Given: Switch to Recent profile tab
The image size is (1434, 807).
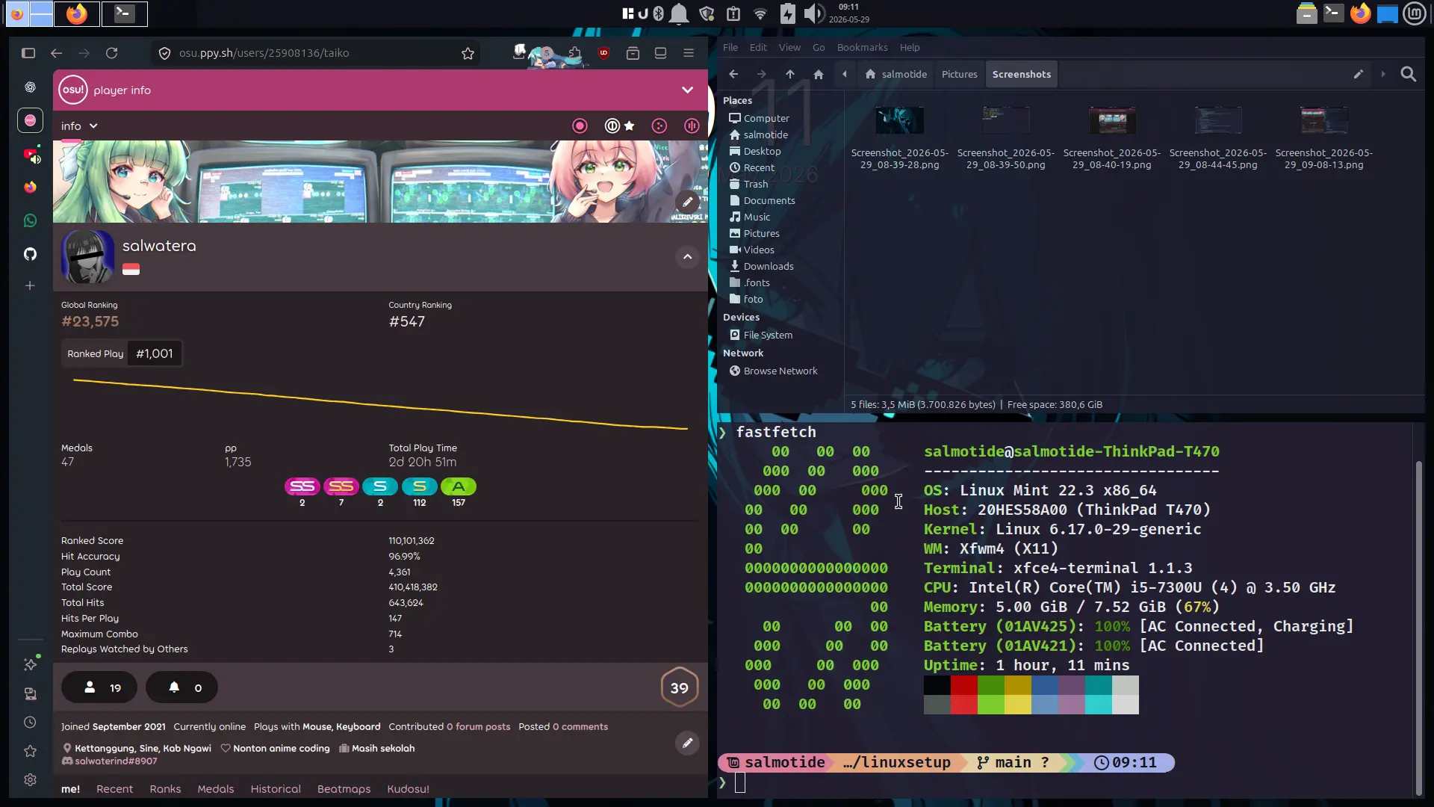Looking at the screenshot, I should click(114, 789).
